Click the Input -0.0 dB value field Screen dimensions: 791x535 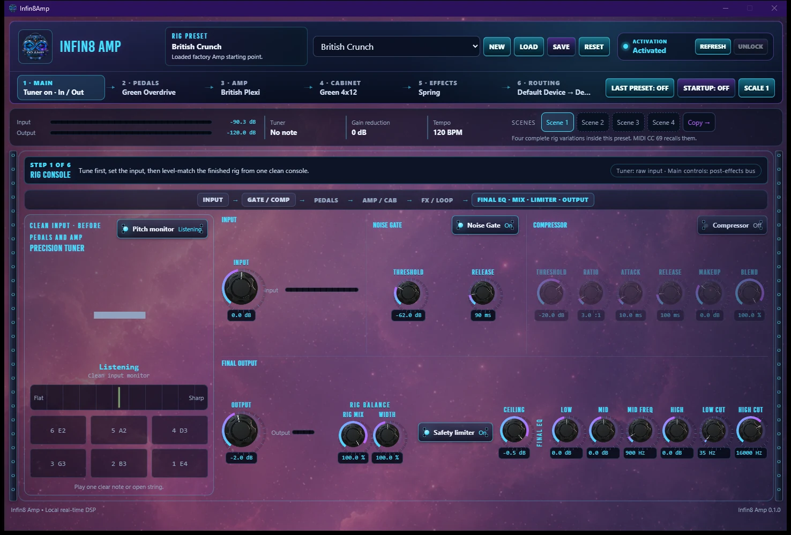tap(241, 315)
